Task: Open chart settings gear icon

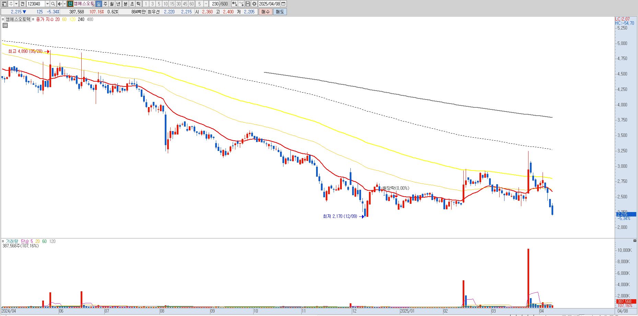Action: [x=254, y=4]
